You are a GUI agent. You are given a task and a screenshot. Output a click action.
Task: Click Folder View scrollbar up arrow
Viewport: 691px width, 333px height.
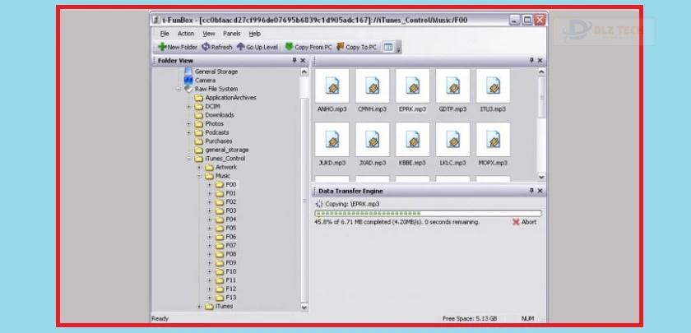[x=304, y=72]
